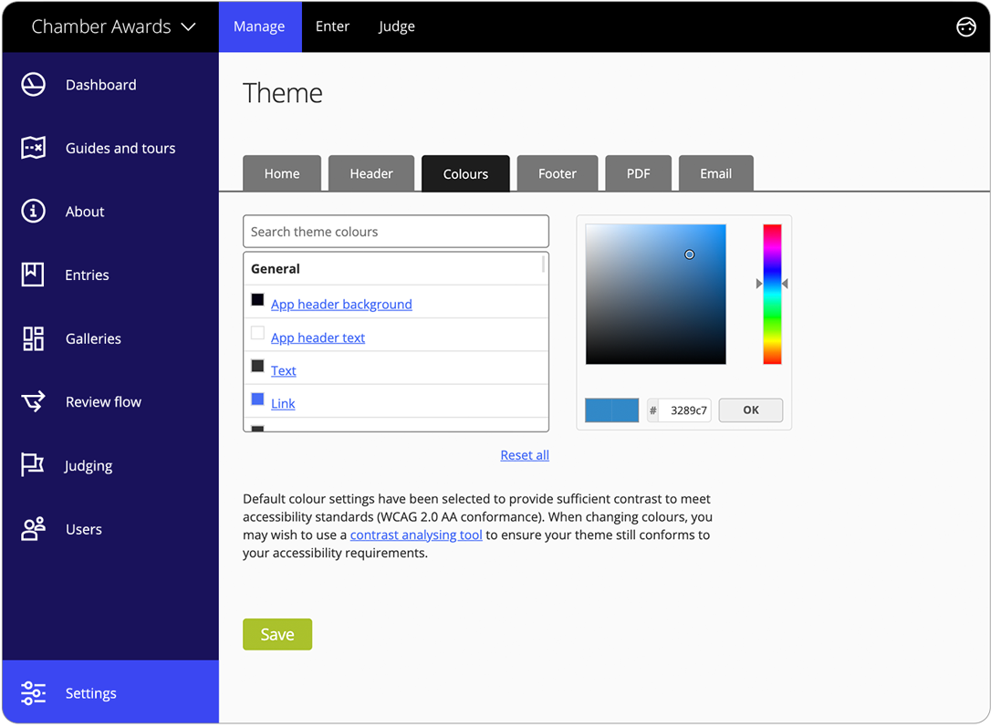
Task: Click the account smiley icon top right
Action: [x=966, y=26]
